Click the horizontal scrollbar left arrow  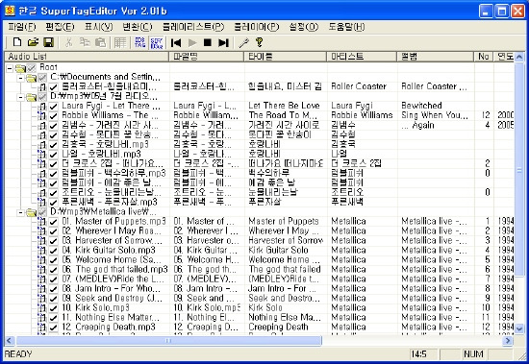point(10,341)
